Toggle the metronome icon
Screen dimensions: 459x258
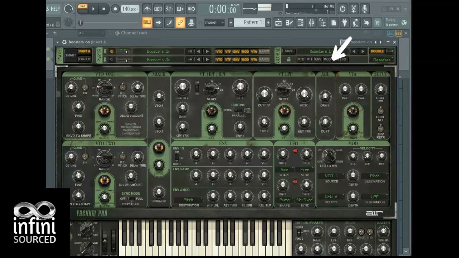click(x=147, y=9)
